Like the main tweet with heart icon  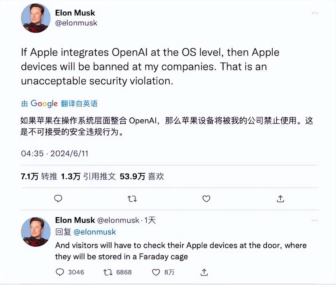click(x=206, y=199)
